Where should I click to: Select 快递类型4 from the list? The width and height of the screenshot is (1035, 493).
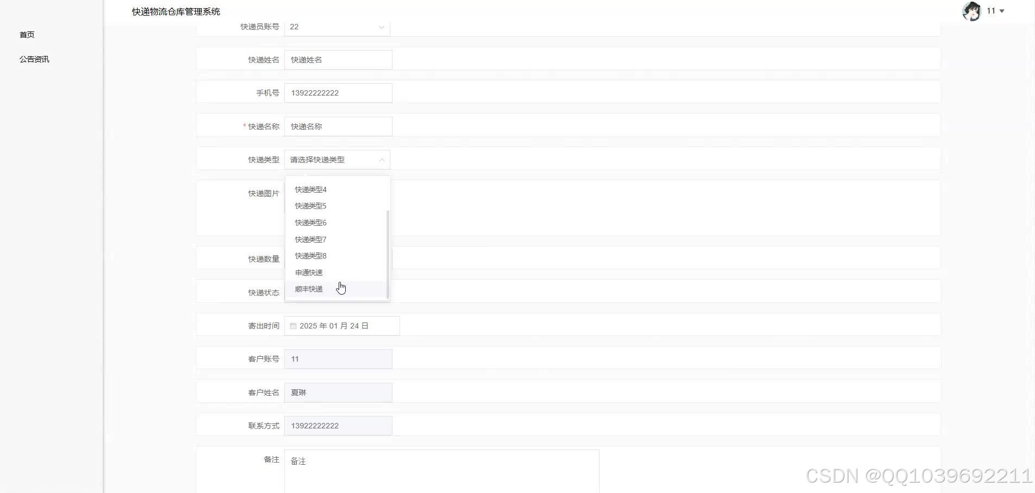tap(336, 189)
